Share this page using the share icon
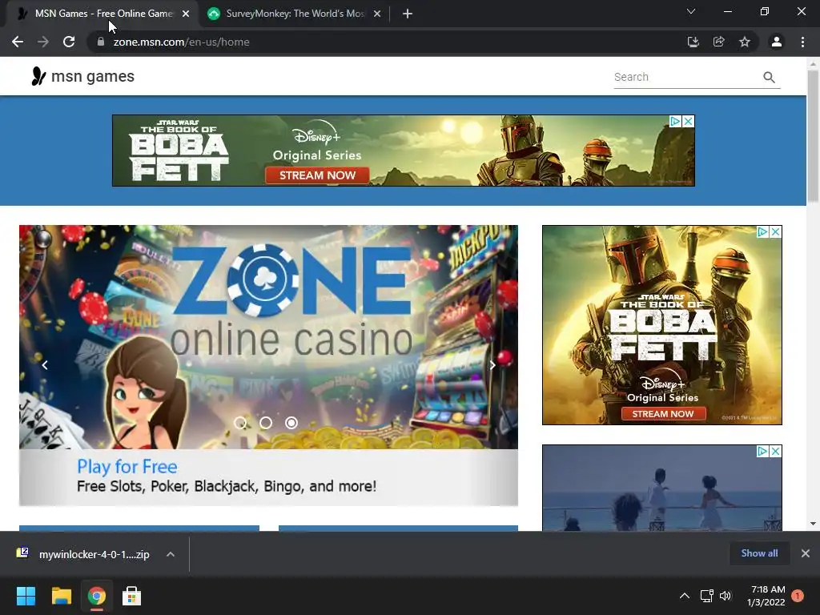820x615 pixels. click(719, 42)
